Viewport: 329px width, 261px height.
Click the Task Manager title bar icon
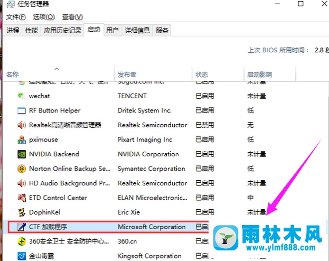click(x=11, y=4)
